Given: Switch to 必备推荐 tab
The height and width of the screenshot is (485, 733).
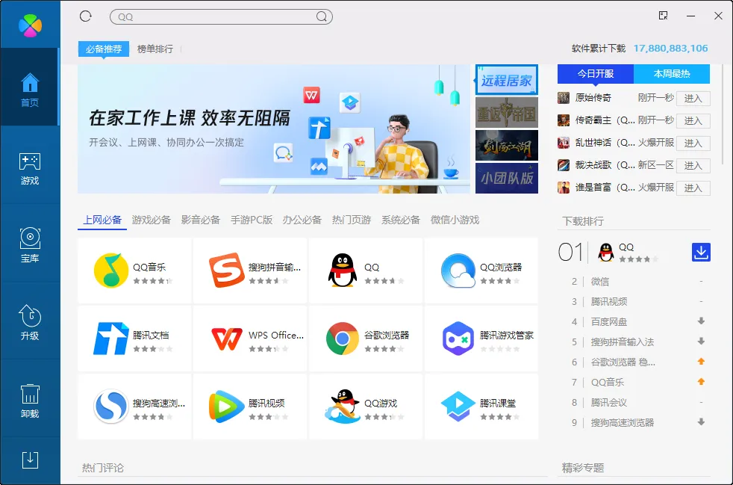Looking at the screenshot, I should pyautogui.click(x=104, y=49).
